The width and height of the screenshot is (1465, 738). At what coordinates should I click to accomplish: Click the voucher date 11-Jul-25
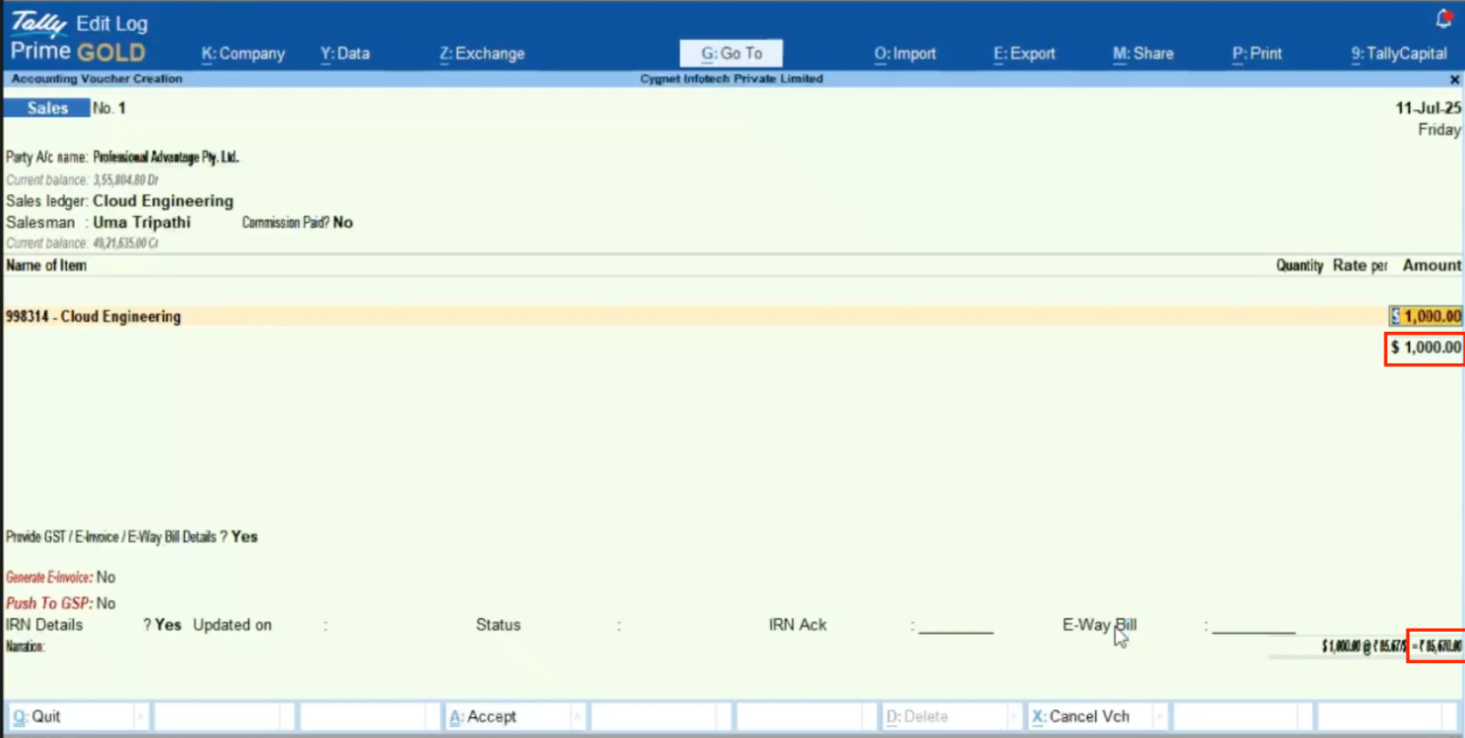[1427, 108]
